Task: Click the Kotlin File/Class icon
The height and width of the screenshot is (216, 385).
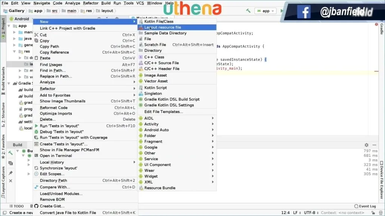Action: [141, 22]
